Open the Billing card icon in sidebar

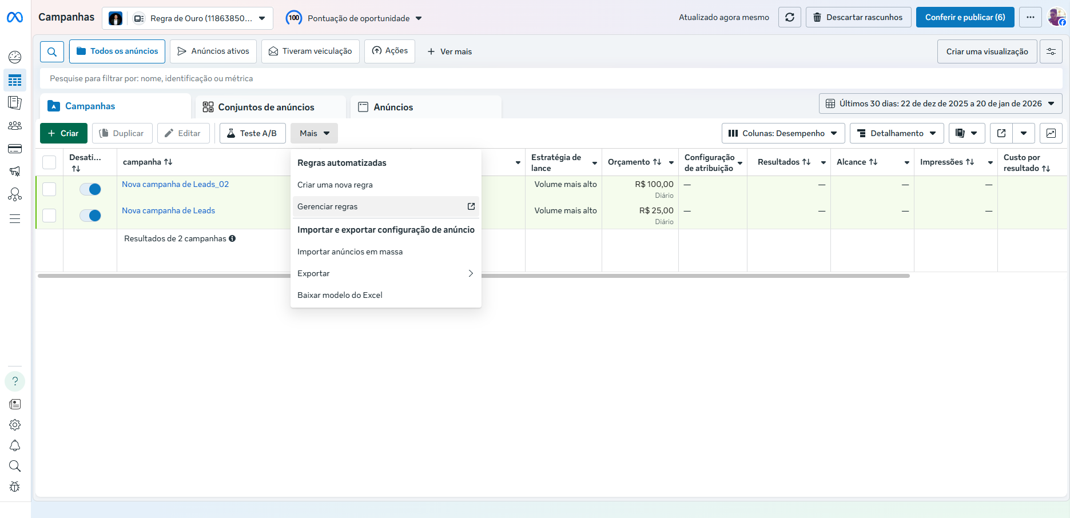click(15, 149)
